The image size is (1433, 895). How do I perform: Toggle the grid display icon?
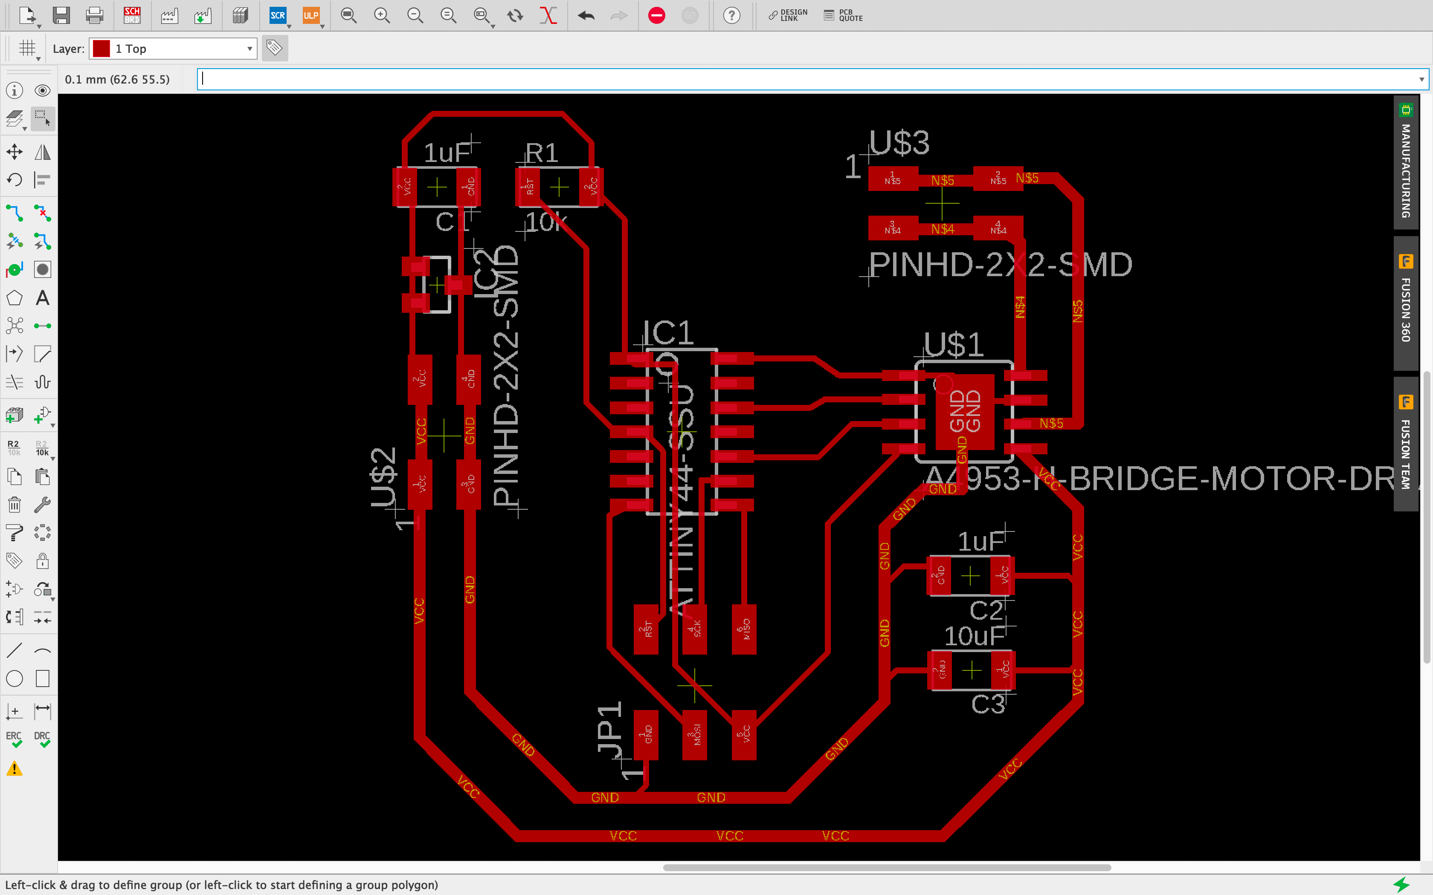point(26,48)
